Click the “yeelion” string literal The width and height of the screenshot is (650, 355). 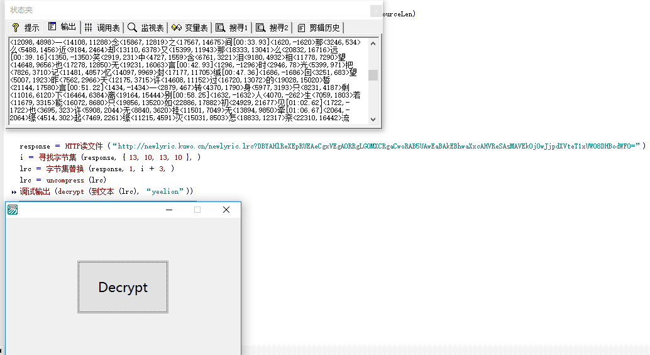pos(165,191)
